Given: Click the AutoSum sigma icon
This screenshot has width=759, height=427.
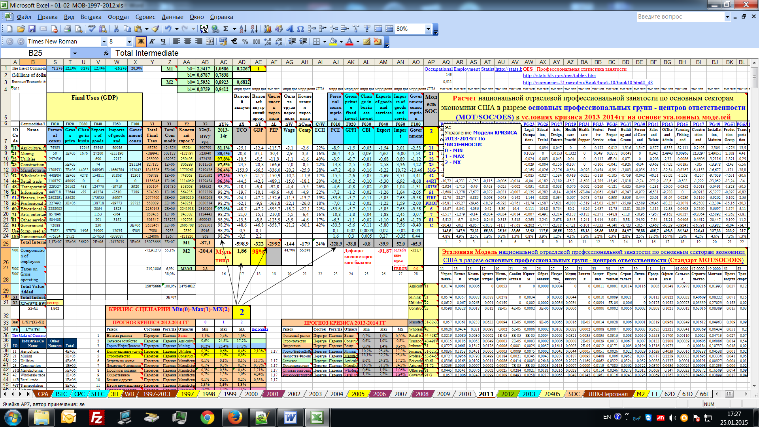Looking at the screenshot, I should (x=226, y=29).
